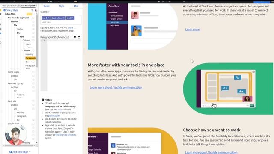The width and height of the screenshot is (274, 154).
Task: Click inside the Paragraph CSS code editor
Action: tap(61, 65)
